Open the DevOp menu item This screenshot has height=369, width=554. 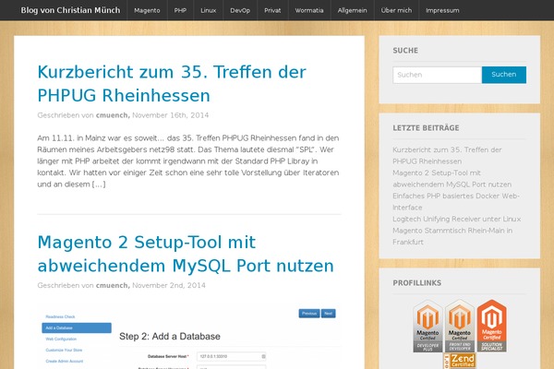click(x=240, y=10)
